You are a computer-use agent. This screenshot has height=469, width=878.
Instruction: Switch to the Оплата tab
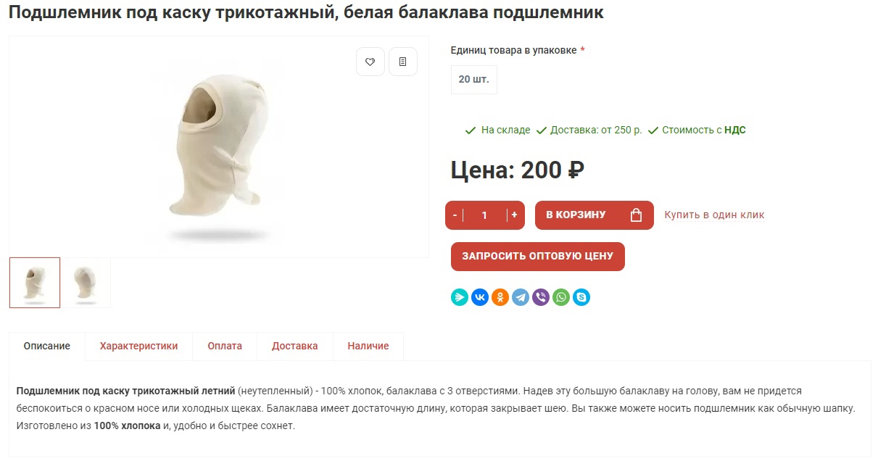(x=225, y=346)
